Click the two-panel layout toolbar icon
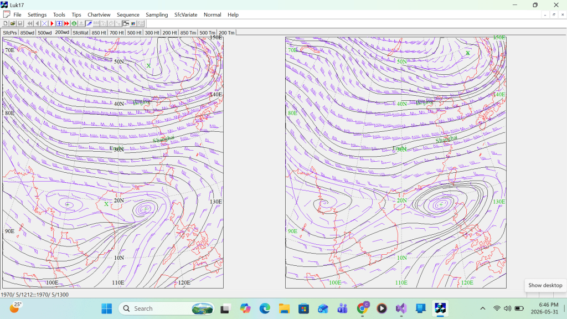This screenshot has width=567, height=319. pyautogui.click(x=126, y=23)
